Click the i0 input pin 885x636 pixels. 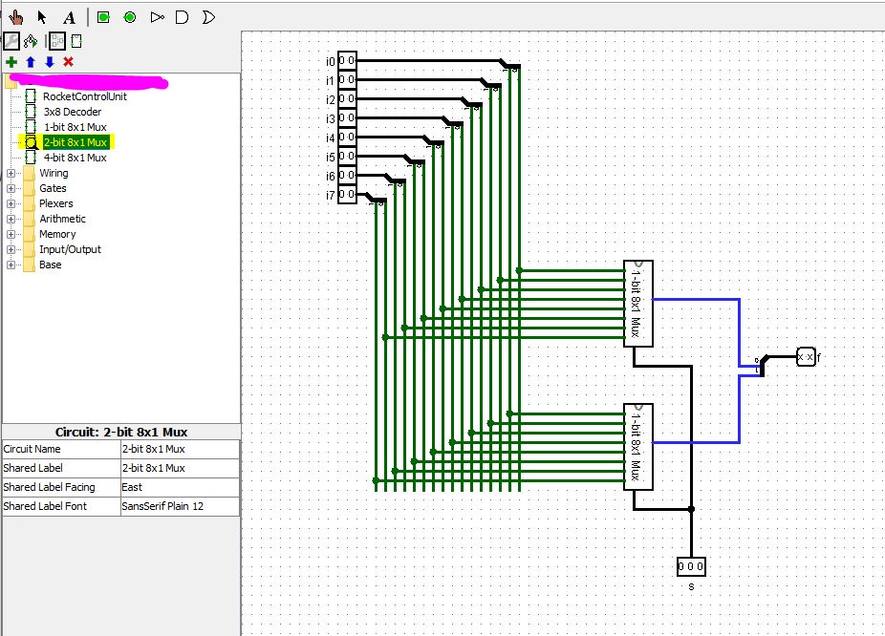coord(347,61)
